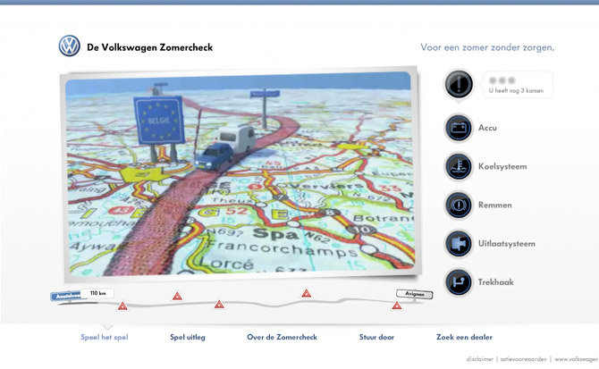Click the www.volkswagen link
This screenshot has width=599, height=369.
tap(577, 359)
